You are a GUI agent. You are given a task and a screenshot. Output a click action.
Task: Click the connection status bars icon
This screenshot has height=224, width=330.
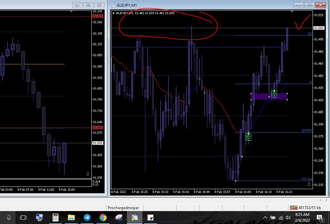coord(294,208)
